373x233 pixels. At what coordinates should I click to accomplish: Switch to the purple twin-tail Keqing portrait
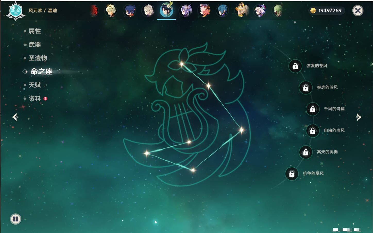tap(186, 11)
